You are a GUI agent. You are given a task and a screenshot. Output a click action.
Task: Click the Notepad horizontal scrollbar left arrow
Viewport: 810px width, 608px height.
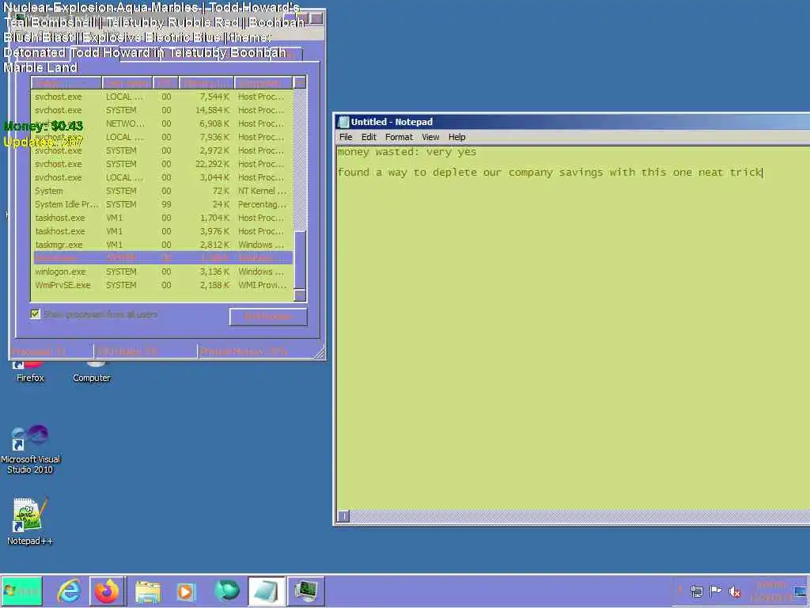(x=343, y=516)
